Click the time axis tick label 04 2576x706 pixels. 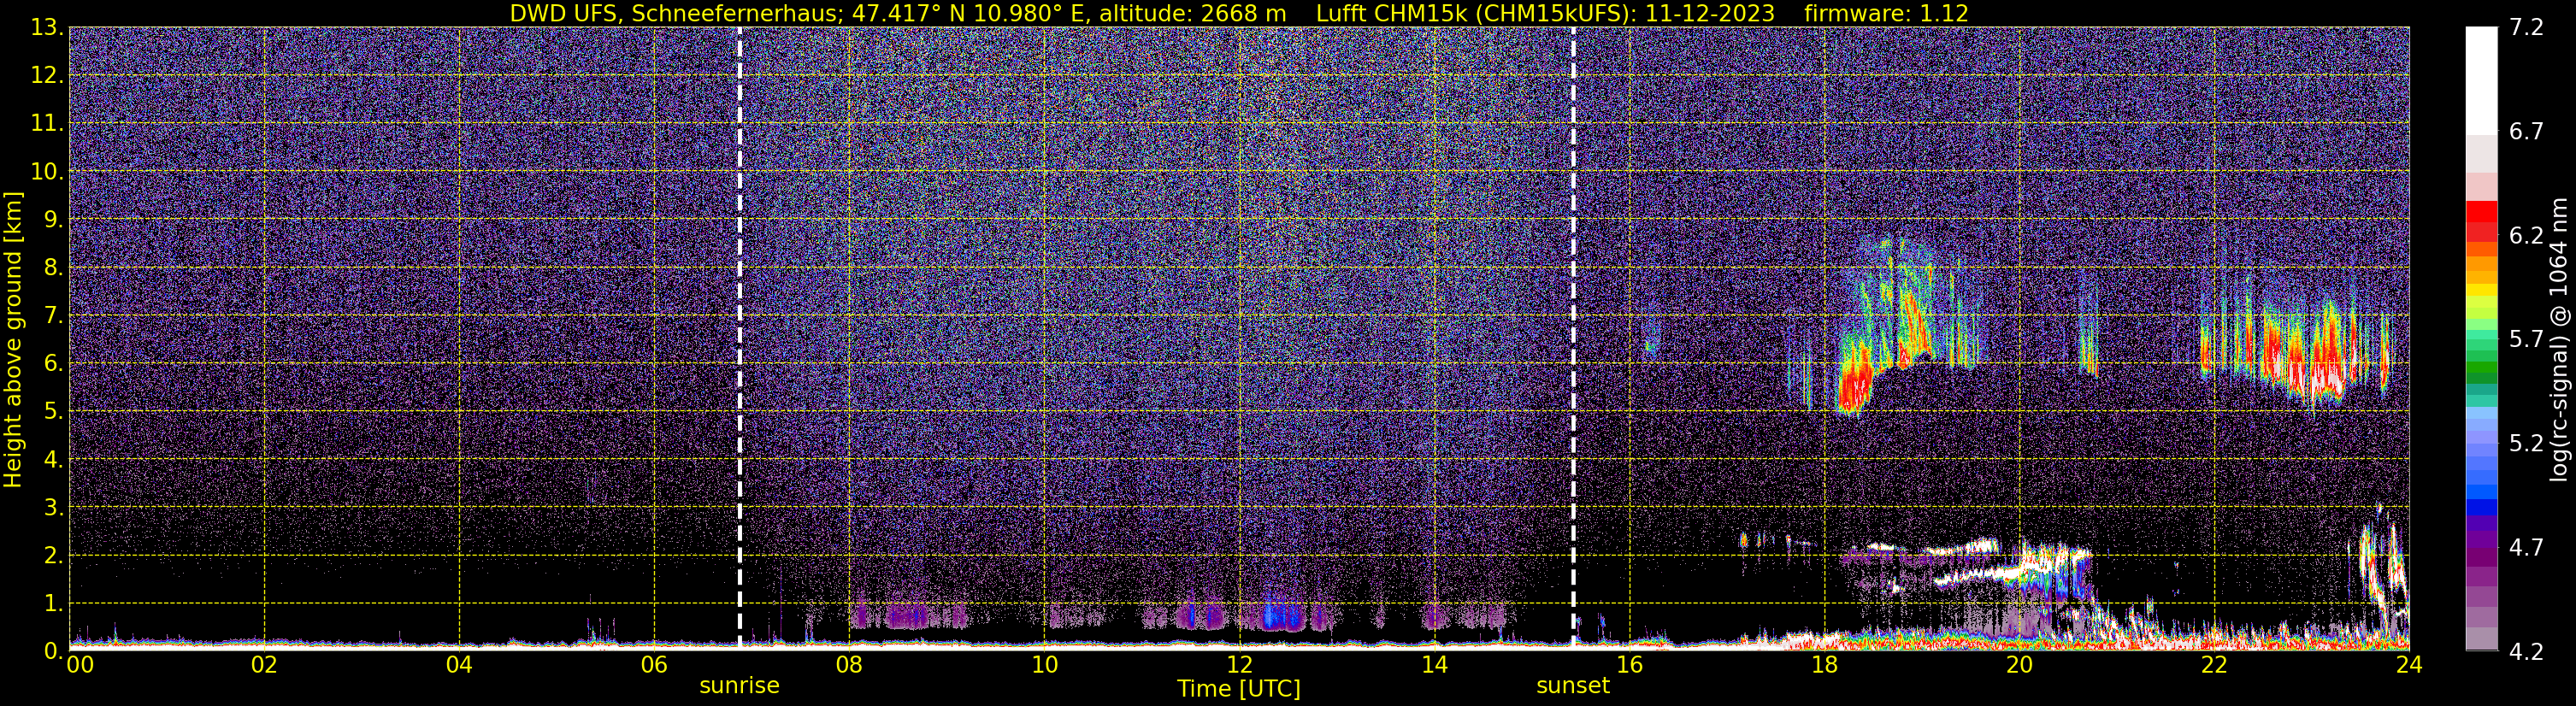tap(459, 665)
